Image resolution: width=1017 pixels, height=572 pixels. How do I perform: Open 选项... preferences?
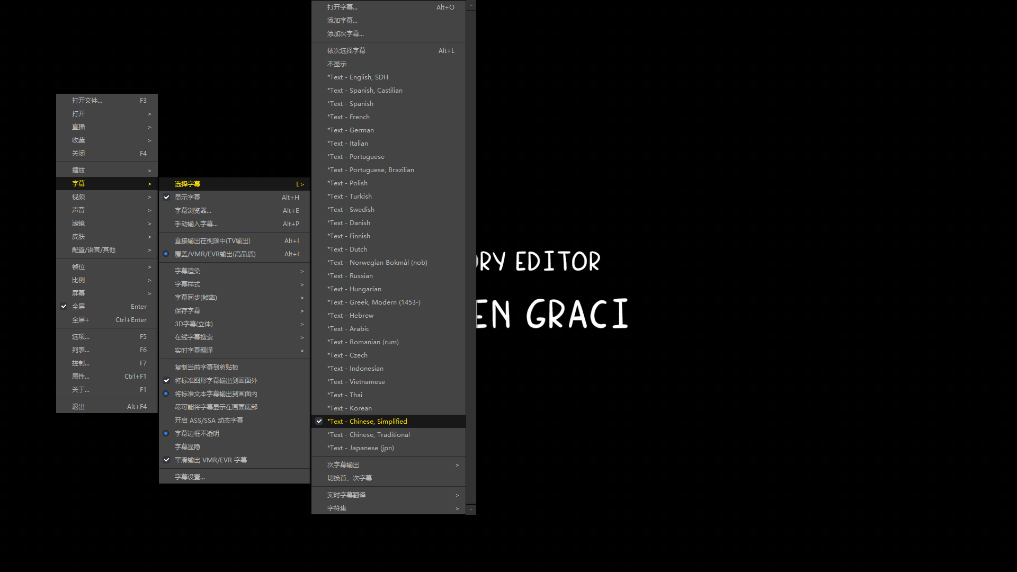pyautogui.click(x=107, y=337)
